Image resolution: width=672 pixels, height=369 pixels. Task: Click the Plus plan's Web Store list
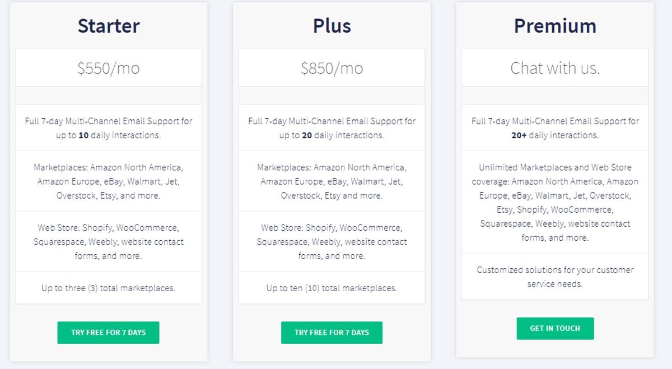(x=332, y=242)
